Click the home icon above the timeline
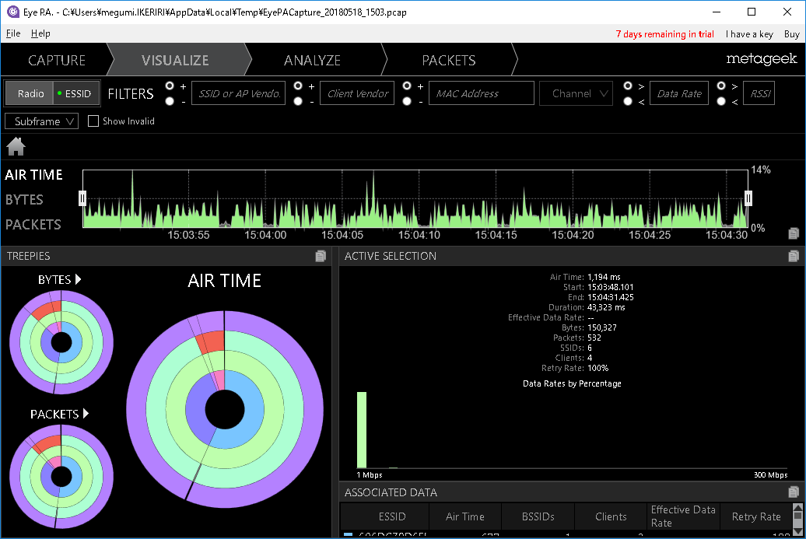This screenshot has height=539, width=806. point(16,146)
